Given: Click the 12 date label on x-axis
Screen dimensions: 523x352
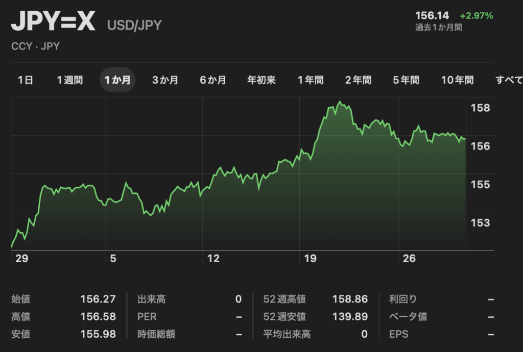Looking at the screenshot, I should coord(213,259).
